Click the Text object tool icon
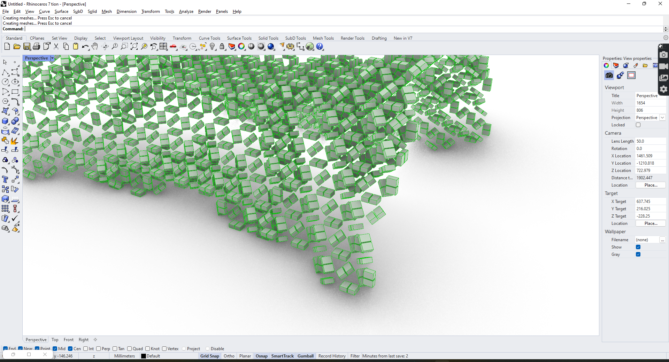The width and height of the screenshot is (669, 362). click(5, 180)
